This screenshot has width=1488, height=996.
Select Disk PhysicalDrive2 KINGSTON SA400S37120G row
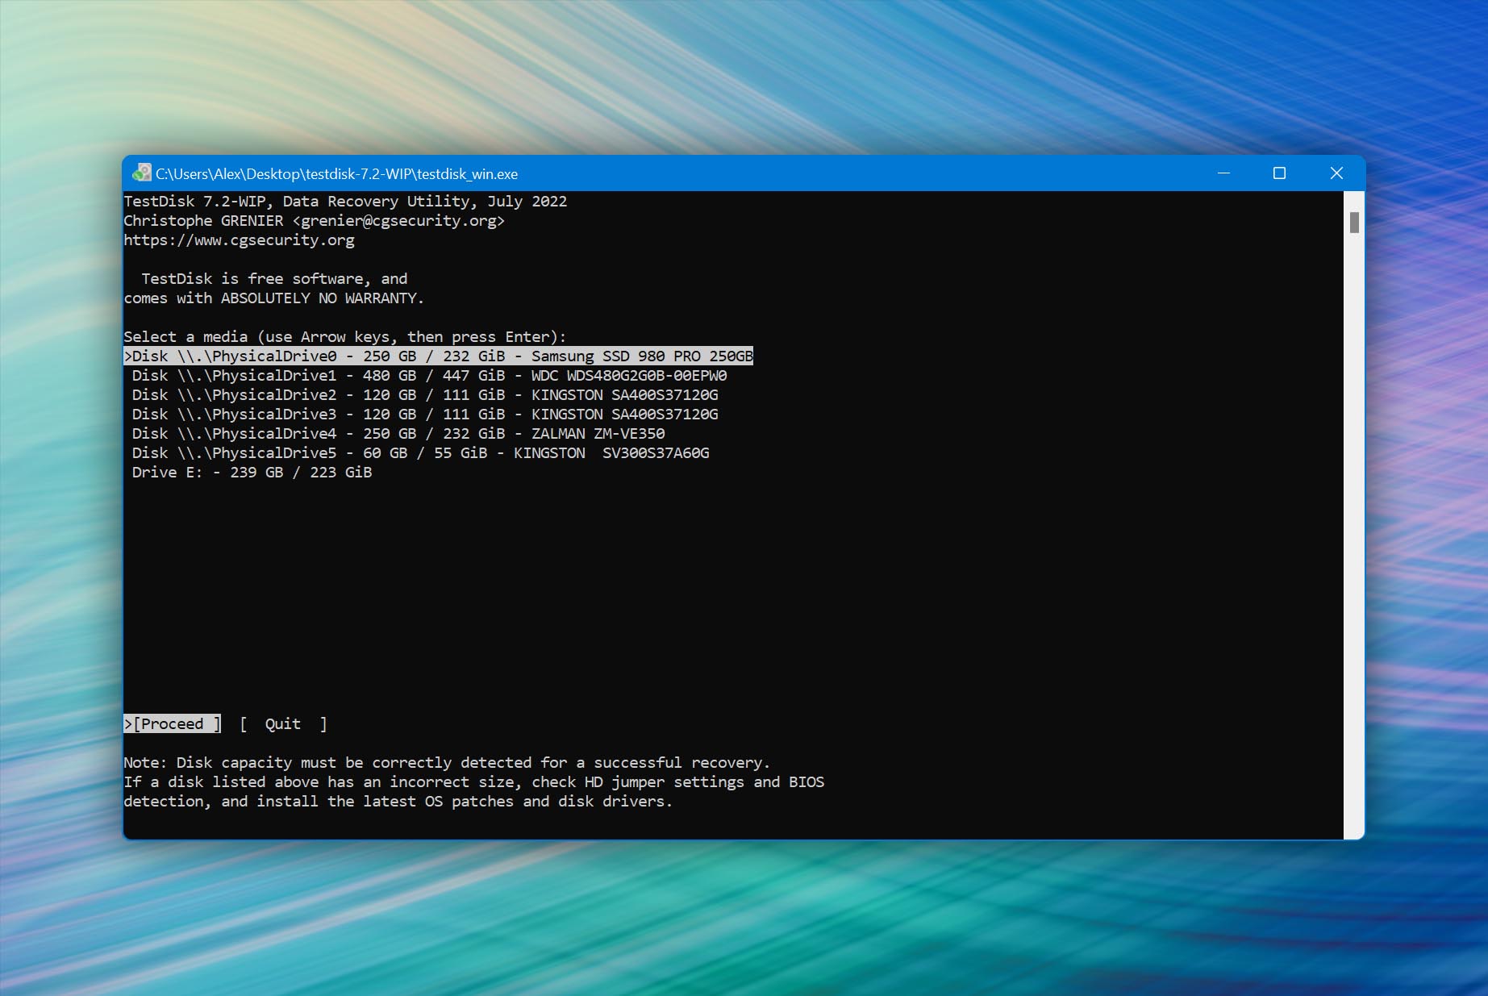point(425,394)
